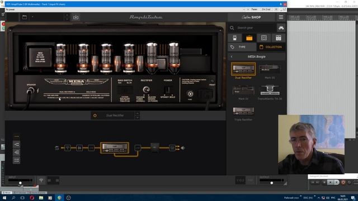Select the stomp pedal gear category icon
The height and width of the screenshot is (201, 358).
pyautogui.click(x=235, y=38)
